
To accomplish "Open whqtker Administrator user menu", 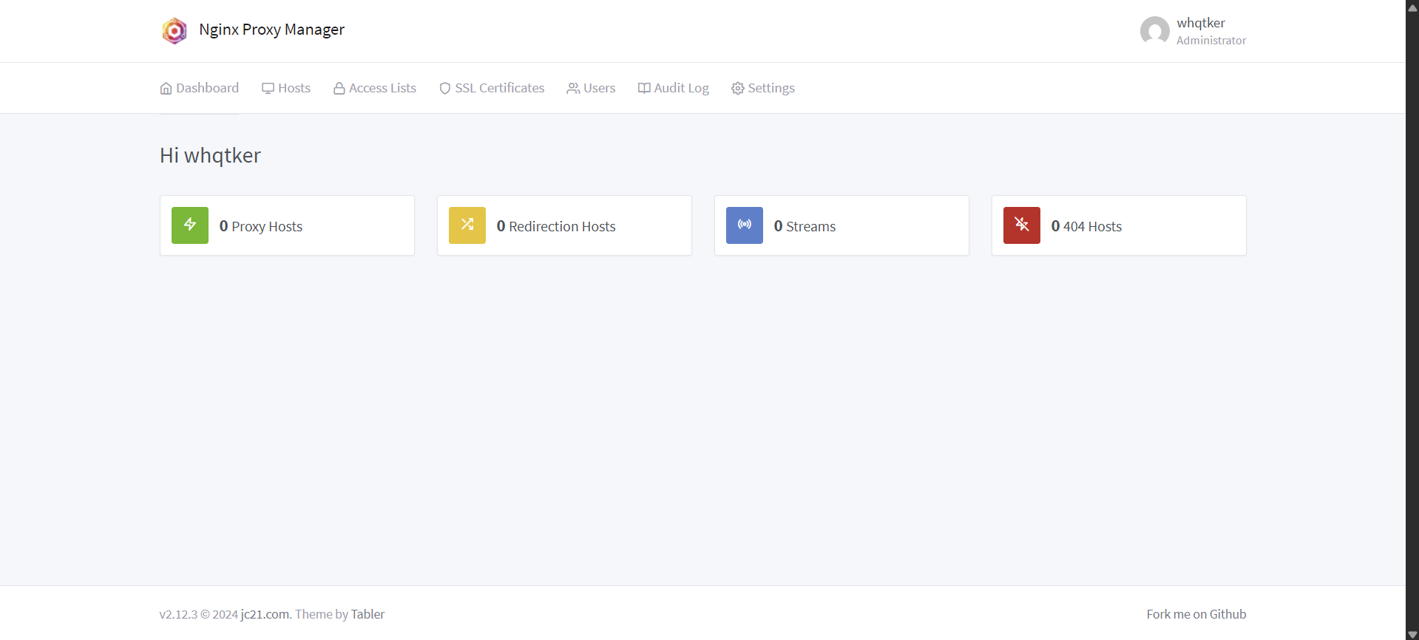I will pyautogui.click(x=1193, y=31).
